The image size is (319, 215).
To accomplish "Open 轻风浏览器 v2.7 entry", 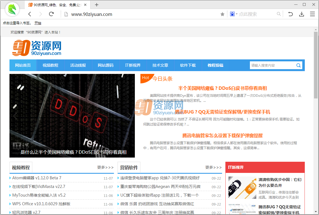I will pos(26,212).
